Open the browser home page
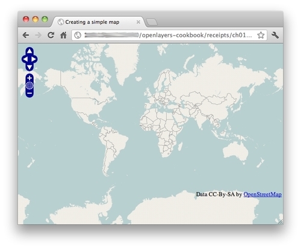Image resolution: width=301 pixels, height=249 pixels. click(63, 35)
